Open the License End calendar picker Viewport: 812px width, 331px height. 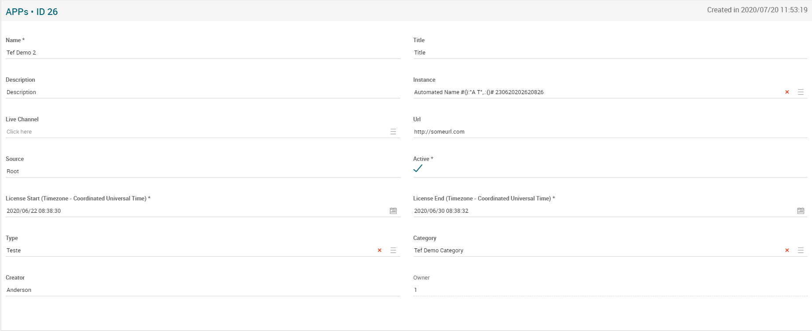point(801,211)
